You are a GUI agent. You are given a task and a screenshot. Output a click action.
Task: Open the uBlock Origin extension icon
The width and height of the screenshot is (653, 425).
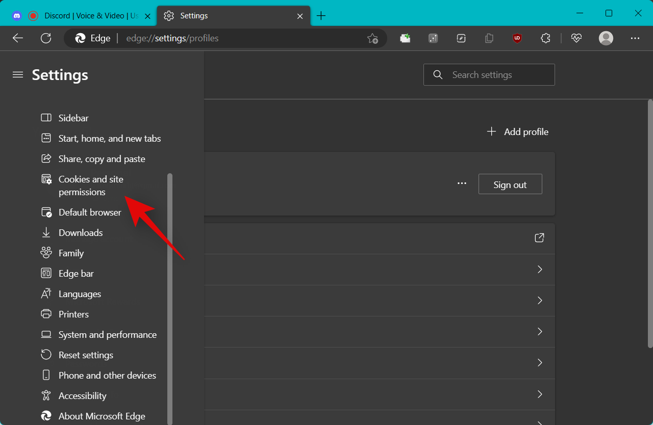point(517,38)
